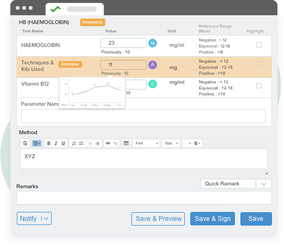Click the Reference Range (Male) column header
This screenshot has height=246, width=284.
click(215, 28)
